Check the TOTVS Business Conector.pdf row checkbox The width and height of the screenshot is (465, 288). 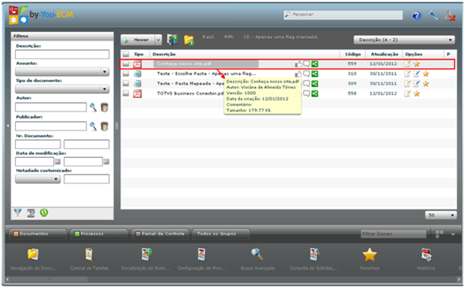point(126,93)
